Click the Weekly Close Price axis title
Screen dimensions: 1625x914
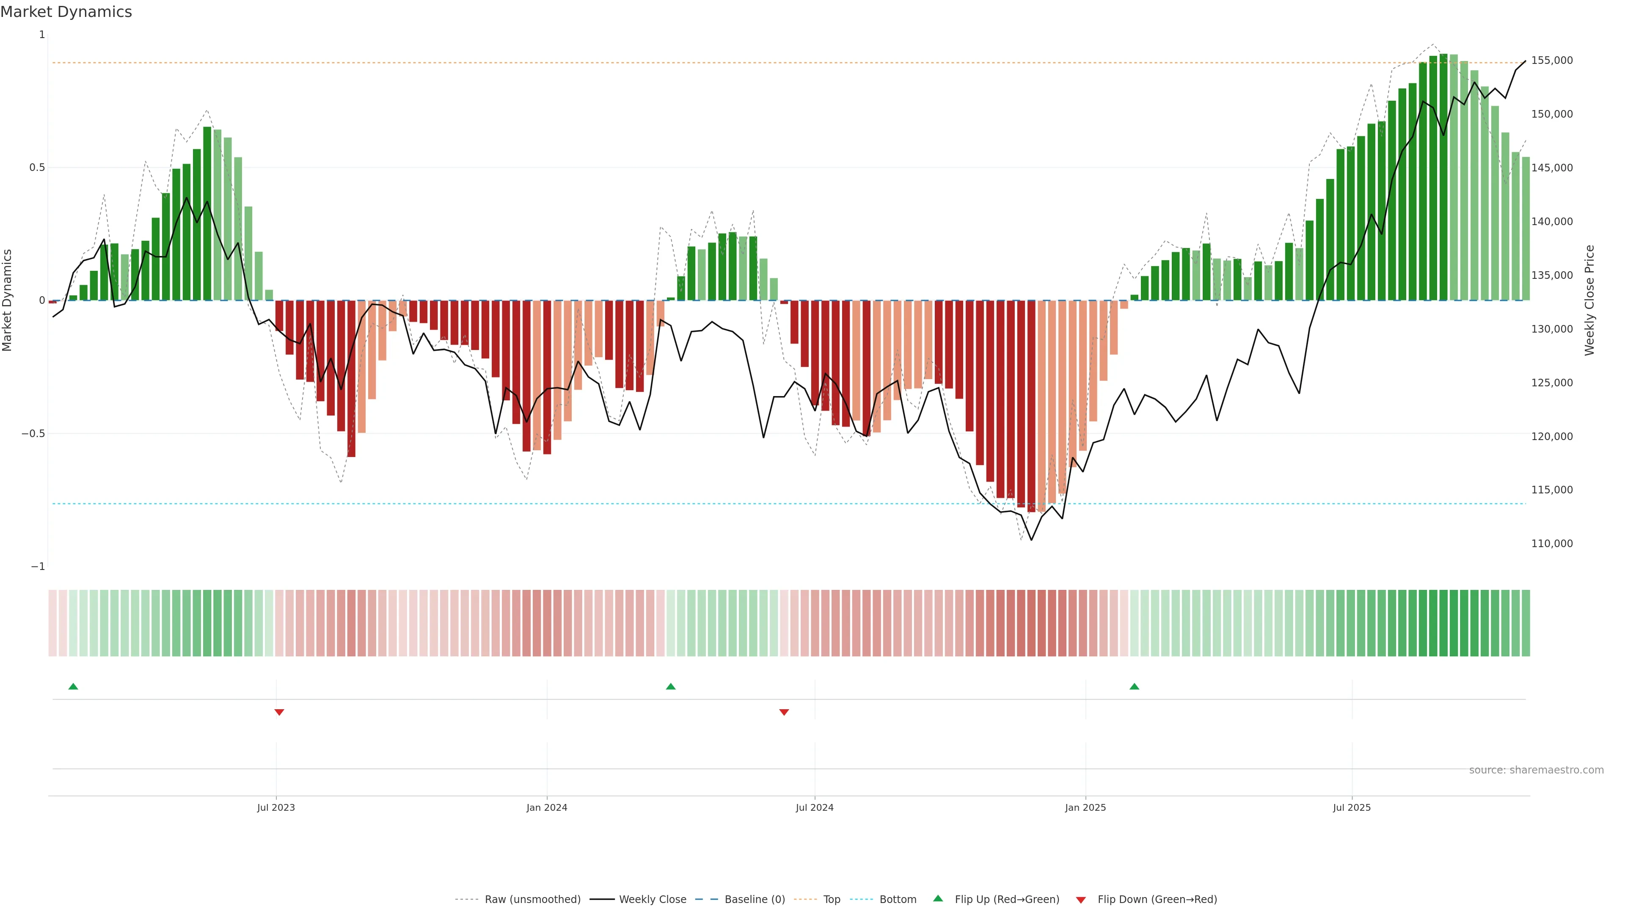1589,300
